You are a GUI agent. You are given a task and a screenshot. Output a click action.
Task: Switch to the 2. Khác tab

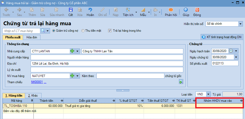click(33, 95)
